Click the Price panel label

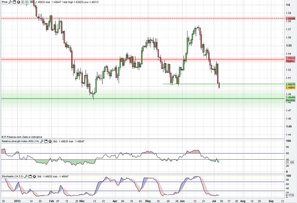click(5, 2)
